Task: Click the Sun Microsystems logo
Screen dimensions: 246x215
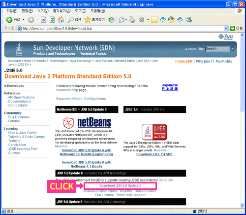Action: point(226,37)
